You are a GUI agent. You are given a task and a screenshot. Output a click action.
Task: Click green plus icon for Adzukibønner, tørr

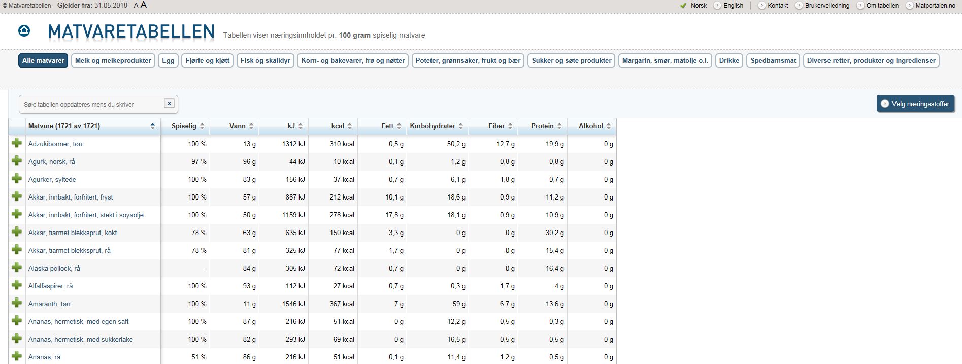[x=17, y=143]
